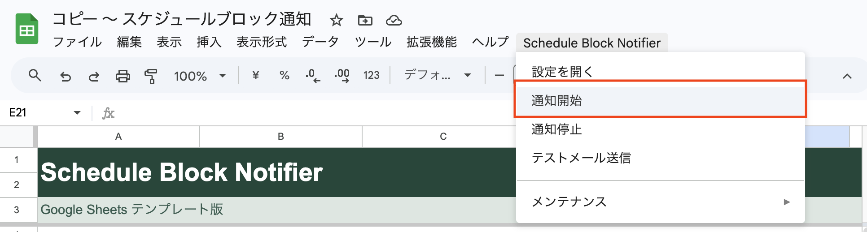Screen dimensions: 867x232
Task: Open the Google Sheets home icon
Action: (x=27, y=29)
